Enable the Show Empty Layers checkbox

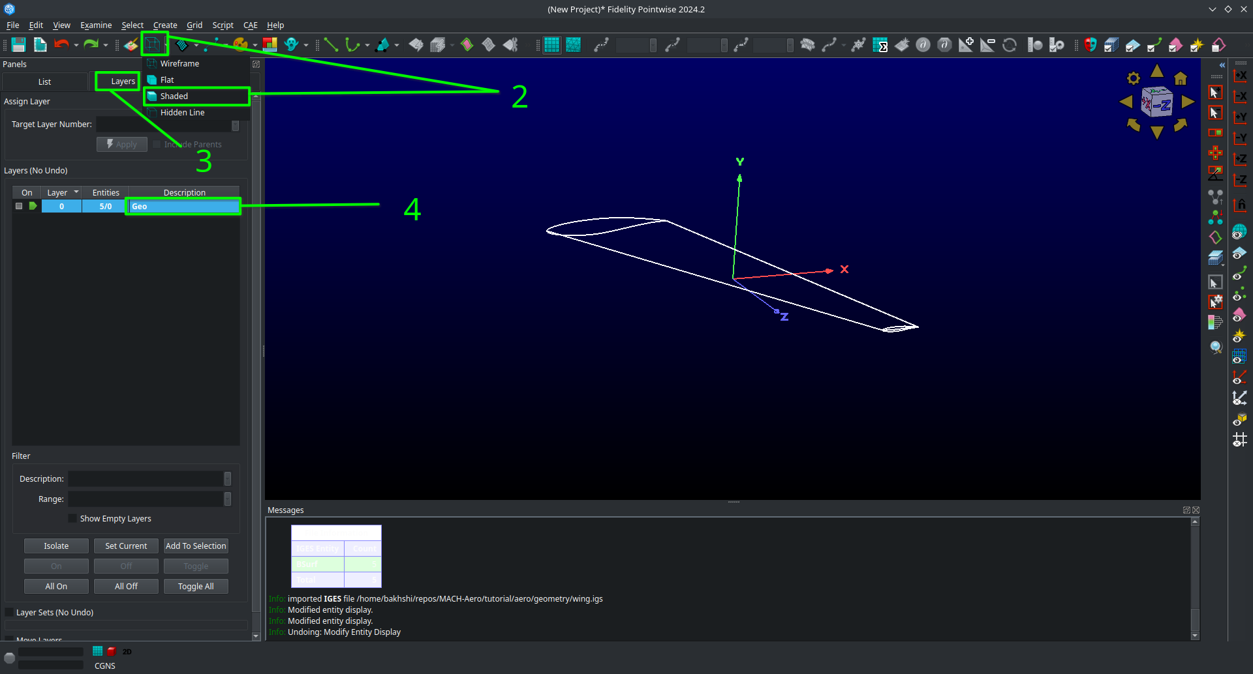[72, 518]
